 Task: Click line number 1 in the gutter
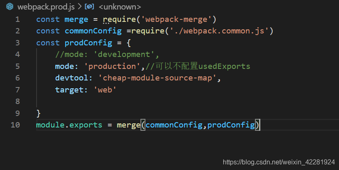point(18,19)
